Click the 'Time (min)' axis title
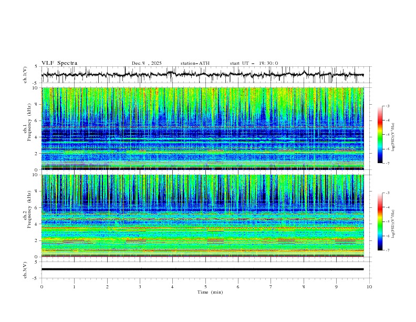Screen dimensions: 416x322 (x=210, y=292)
